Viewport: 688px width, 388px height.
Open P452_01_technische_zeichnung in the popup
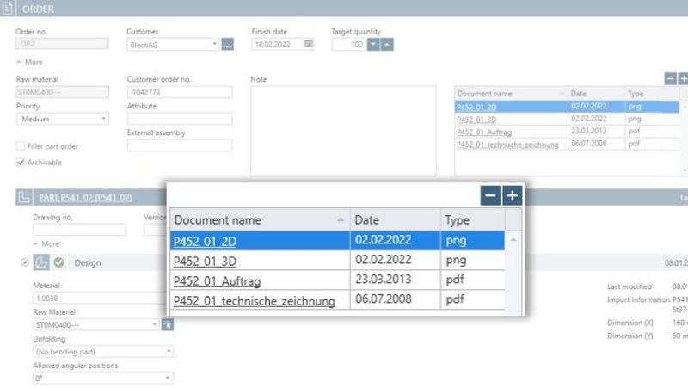254,300
